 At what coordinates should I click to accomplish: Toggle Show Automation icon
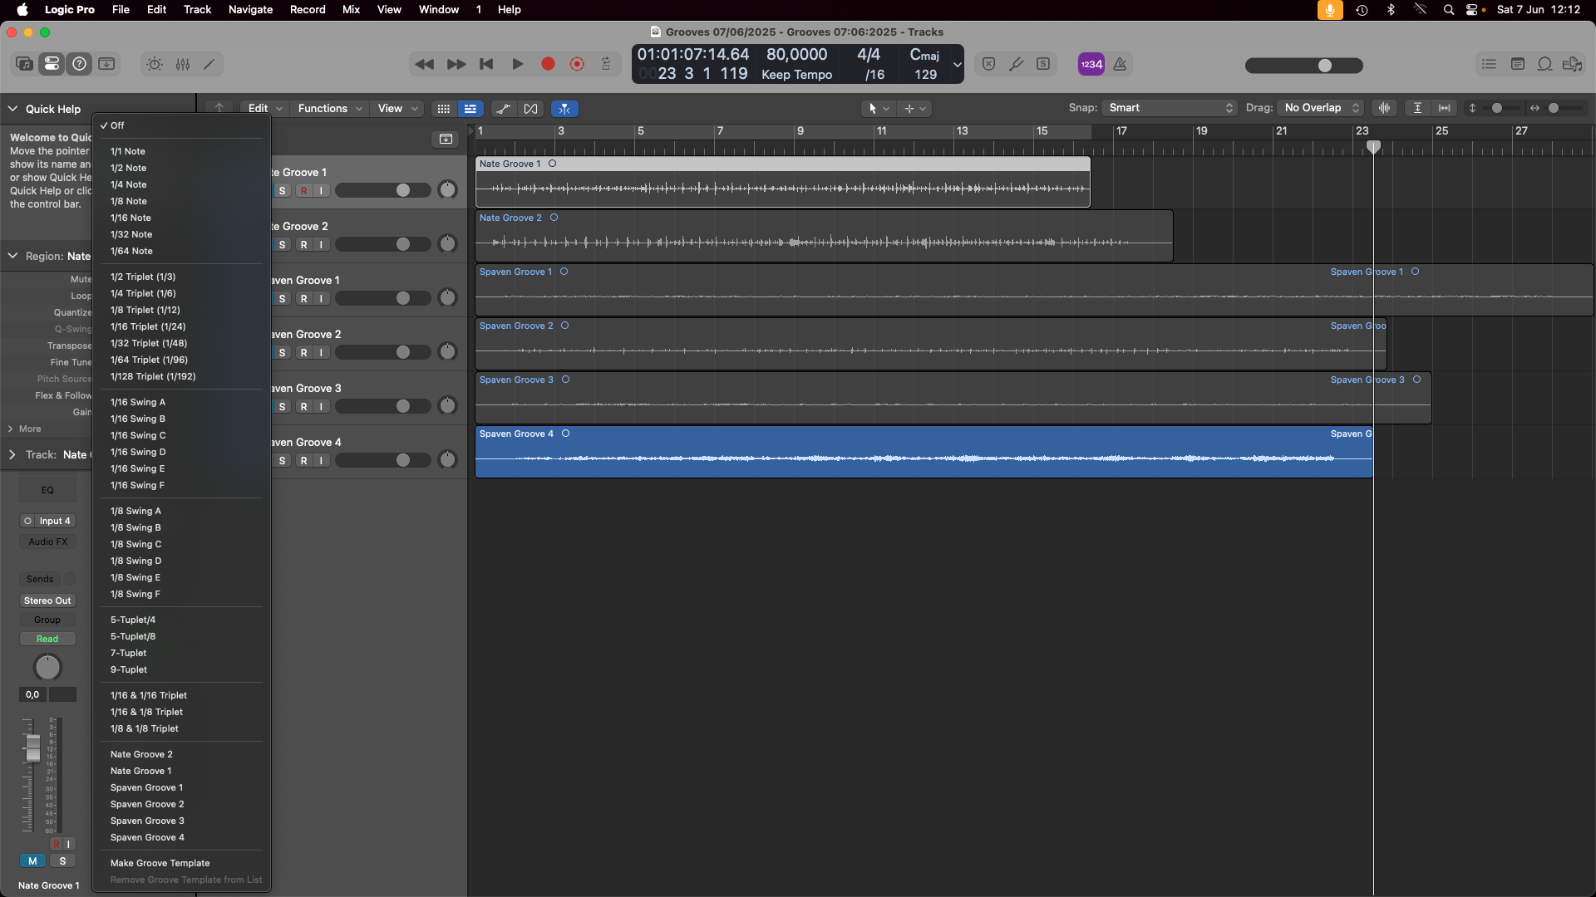tap(503, 109)
